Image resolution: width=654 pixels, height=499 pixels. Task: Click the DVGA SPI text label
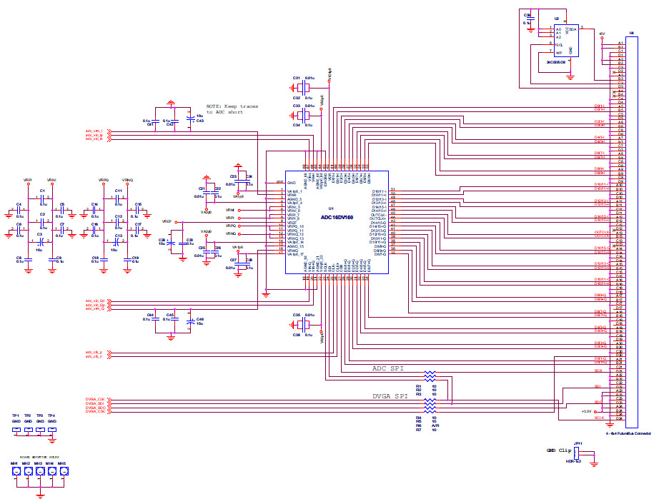click(390, 395)
